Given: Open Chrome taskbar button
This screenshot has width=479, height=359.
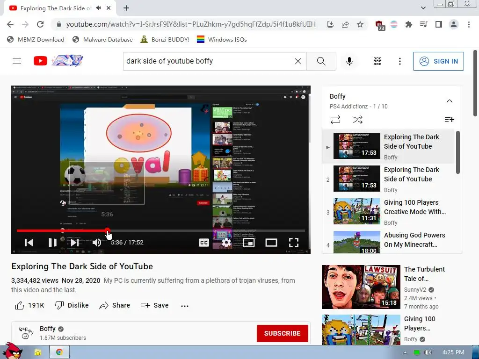Looking at the screenshot, I should pos(59,352).
